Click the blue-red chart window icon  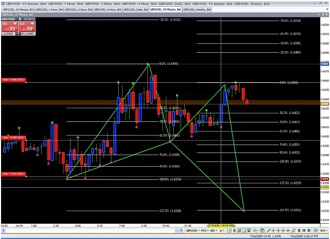click(x=249, y=231)
